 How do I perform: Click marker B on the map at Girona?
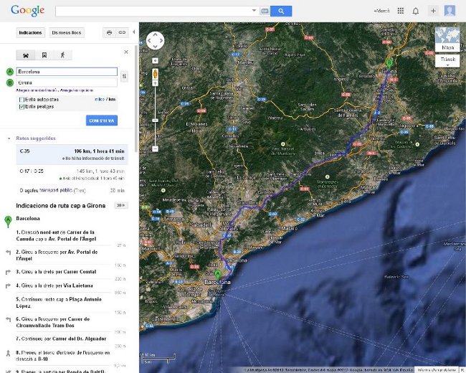click(389, 64)
